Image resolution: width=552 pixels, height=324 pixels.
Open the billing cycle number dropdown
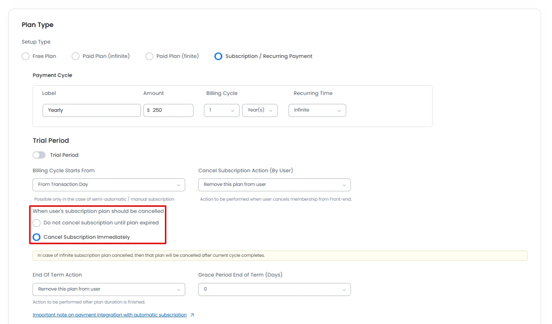coord(221,110)
